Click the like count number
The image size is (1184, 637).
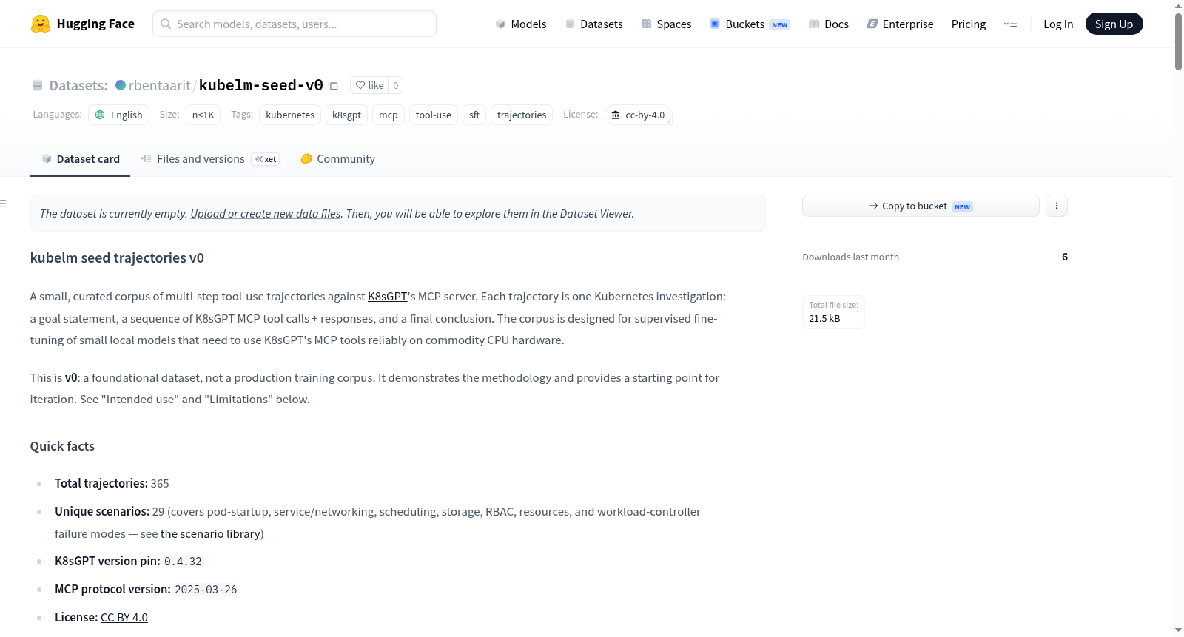click(396, 85)
